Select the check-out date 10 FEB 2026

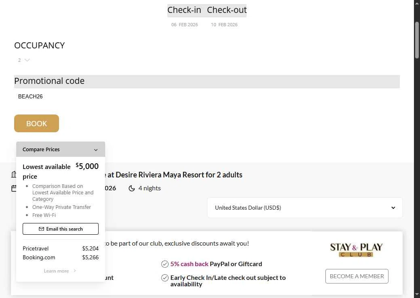pos(224,25)
